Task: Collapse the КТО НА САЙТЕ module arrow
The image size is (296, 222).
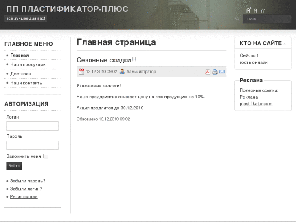Action: tap(285, 44)
